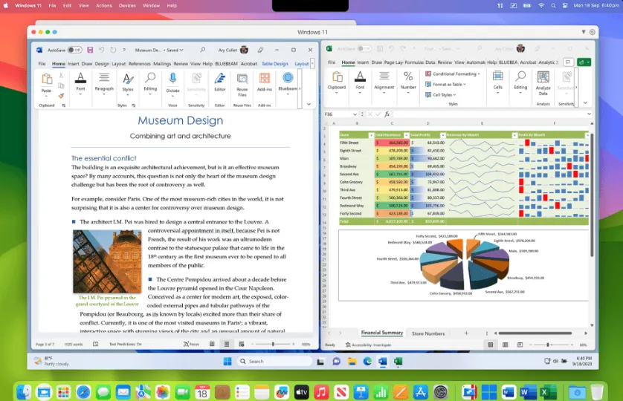Click the Dictate microphone icon in Word
This screenshot has height=401, width=623.
(172, 79)
